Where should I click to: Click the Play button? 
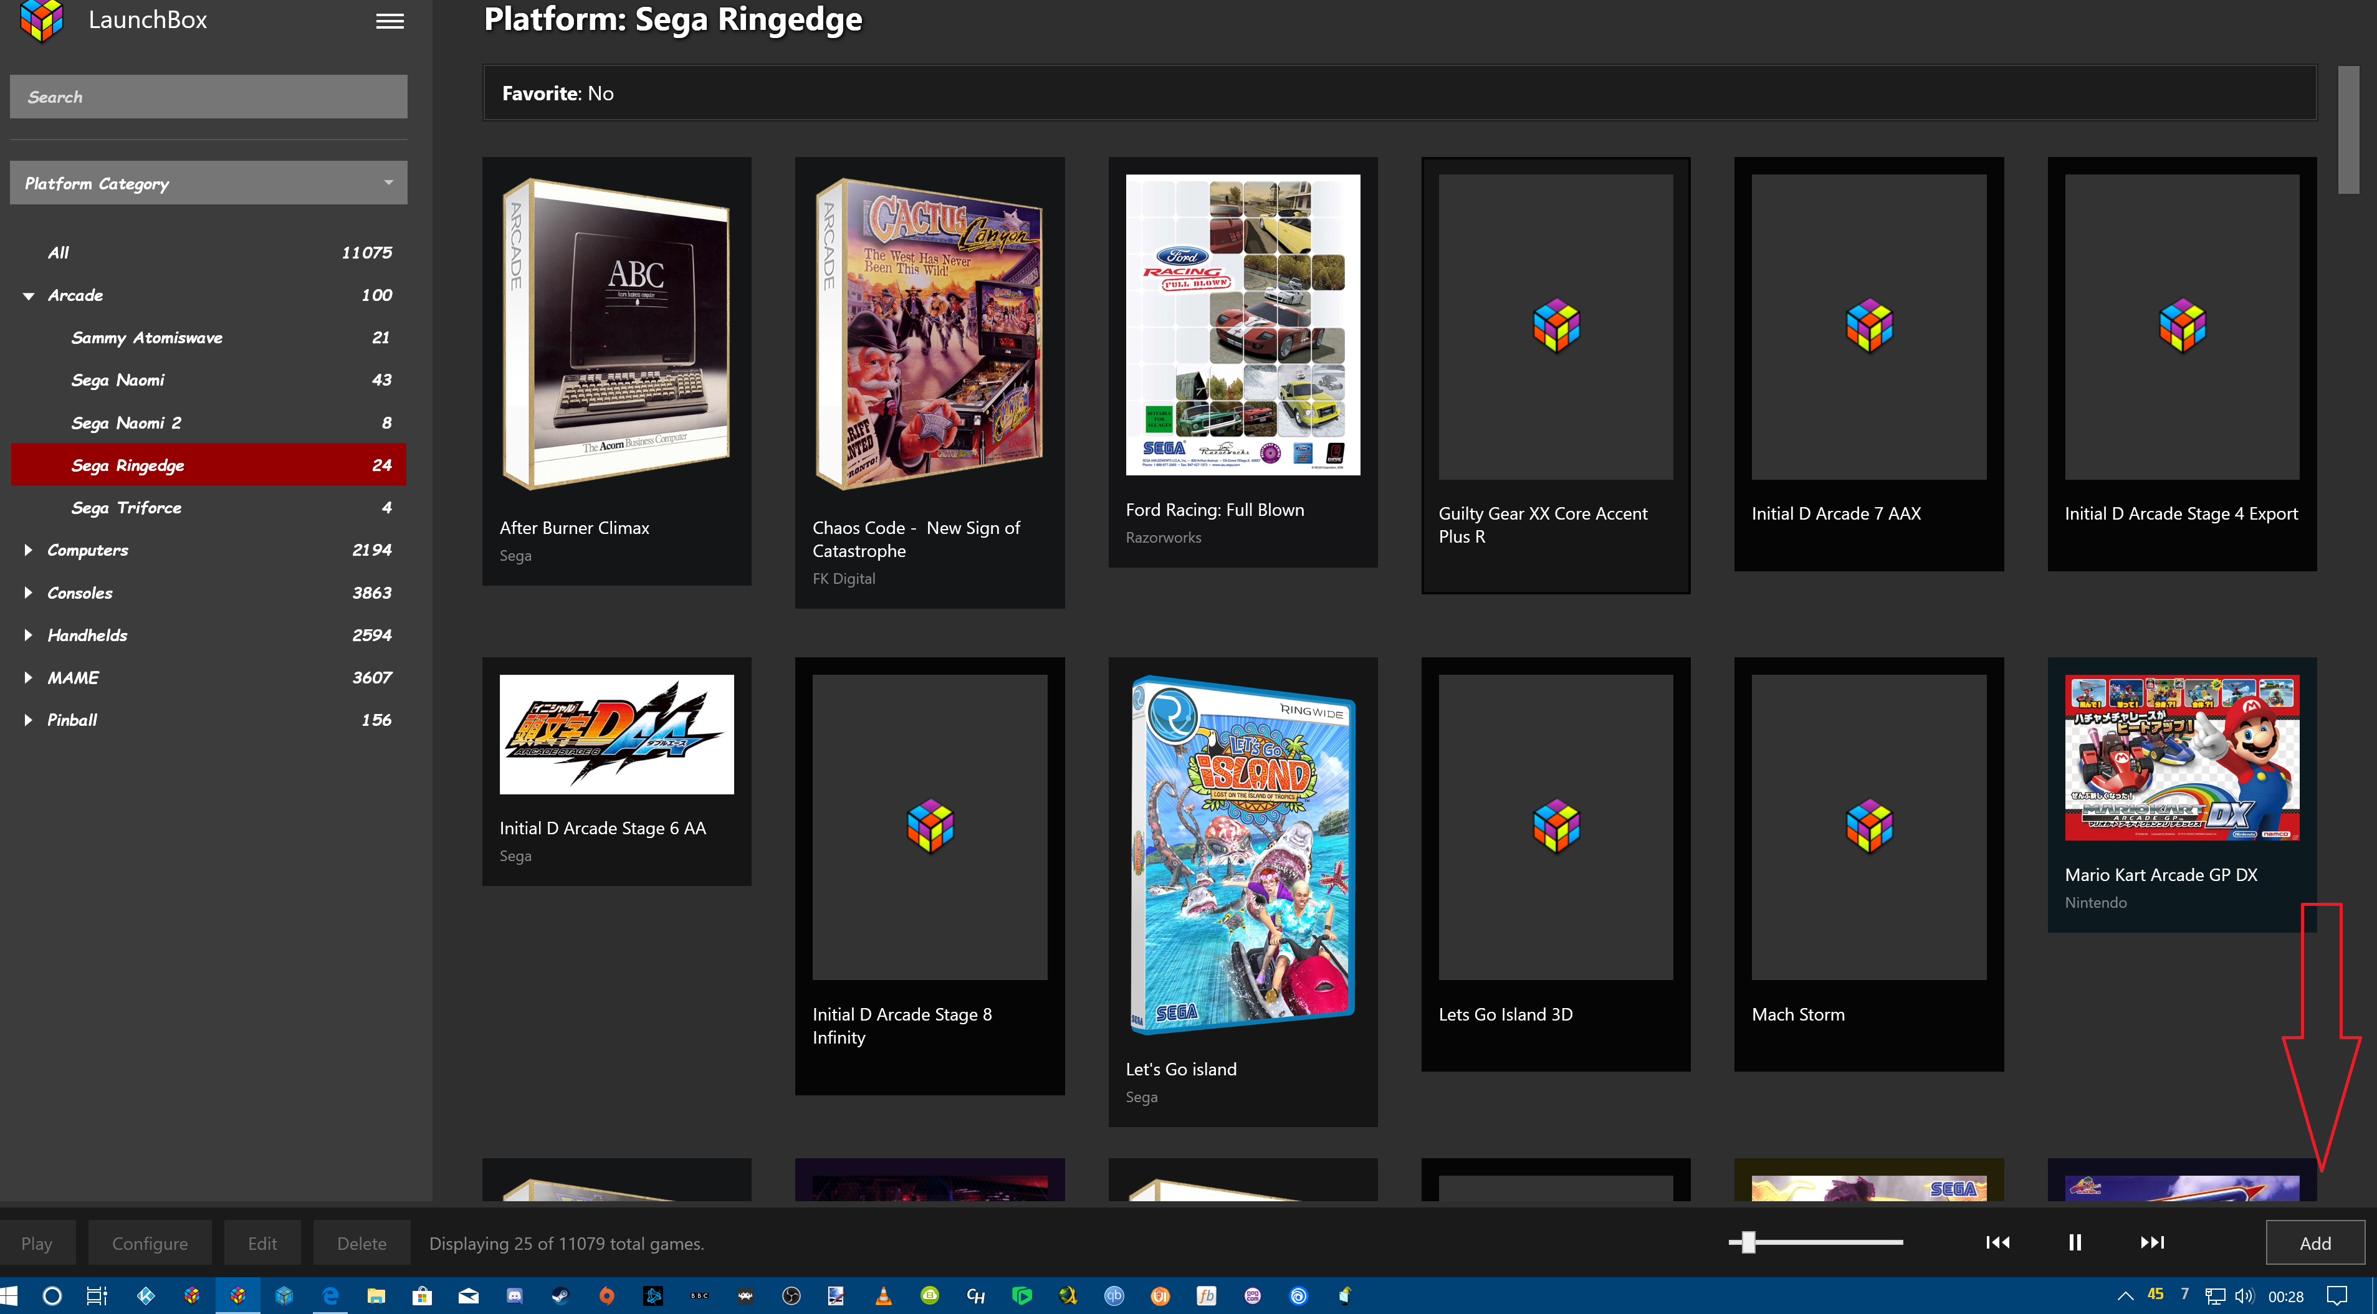point(37,1243)
